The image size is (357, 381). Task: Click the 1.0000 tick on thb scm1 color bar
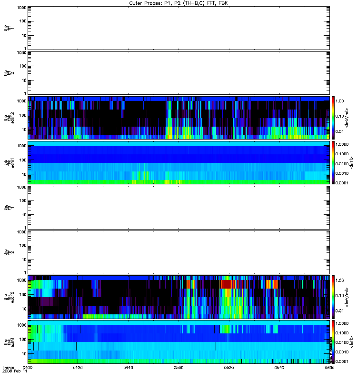click(342, 144)
